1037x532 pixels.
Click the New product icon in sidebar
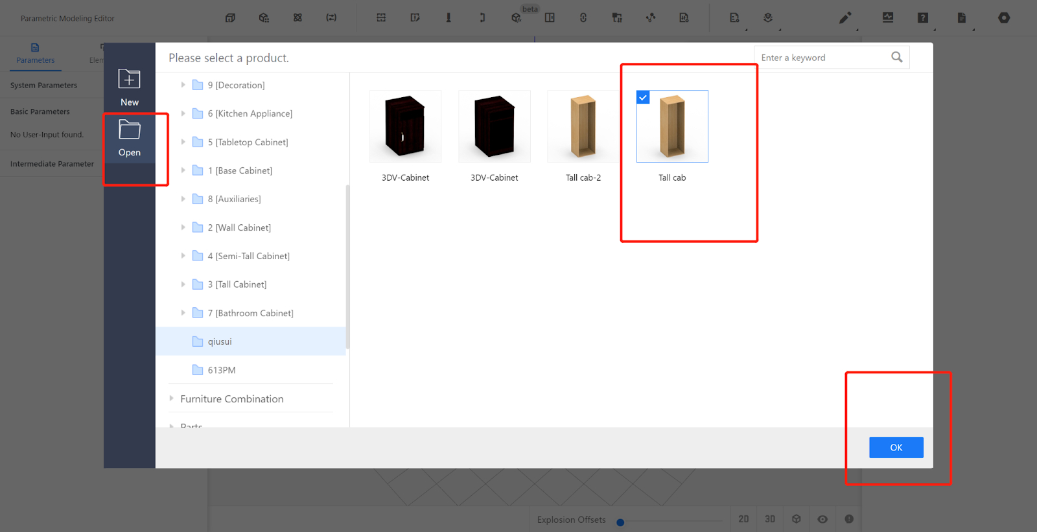[129, 80]
